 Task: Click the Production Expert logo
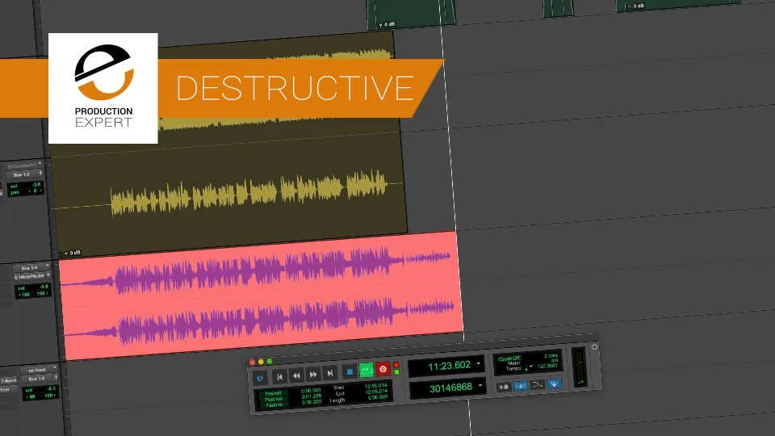point(103,89)
